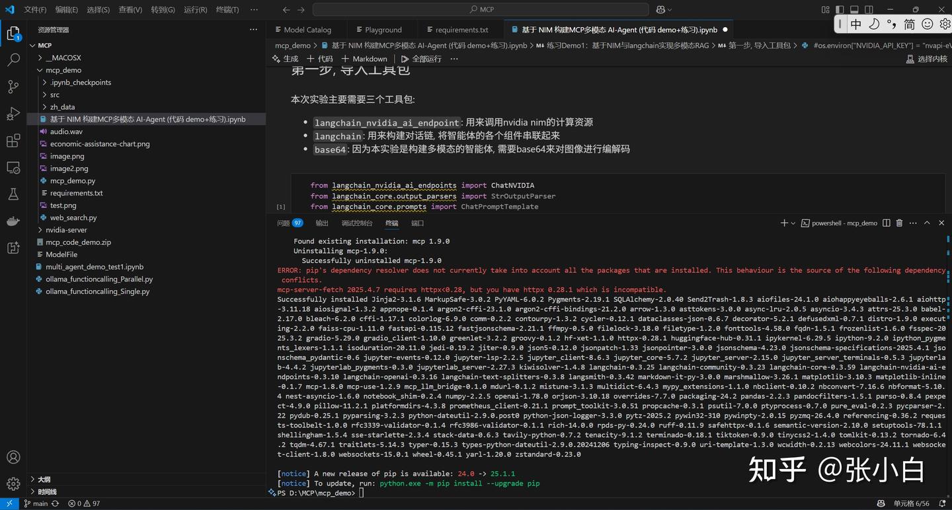
Task: Open the 编辑(E) menu
Action: tap(67, 10)
